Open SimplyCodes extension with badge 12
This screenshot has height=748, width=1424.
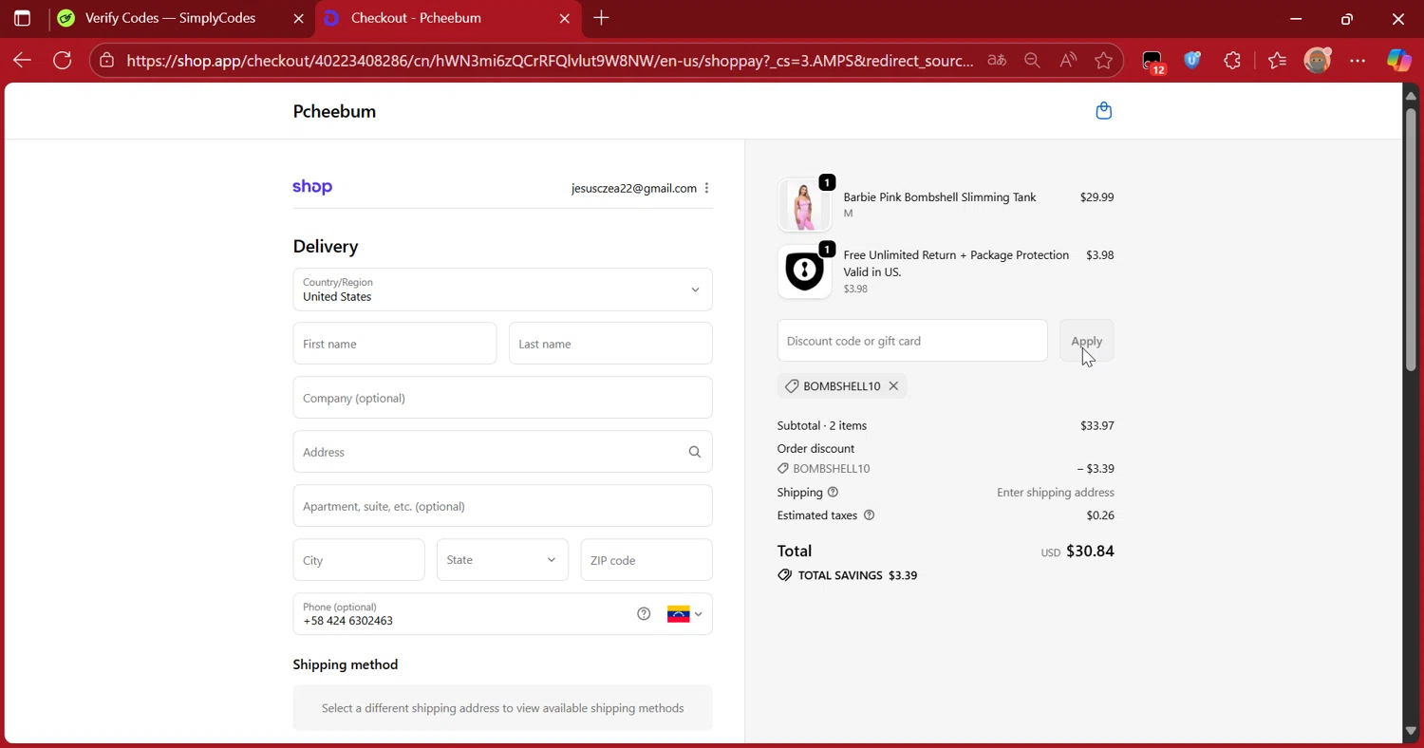point(1153,62)
